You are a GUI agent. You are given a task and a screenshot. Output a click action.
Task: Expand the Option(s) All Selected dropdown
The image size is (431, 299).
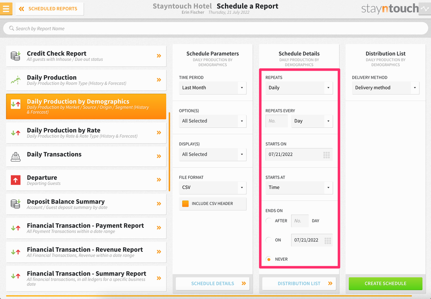213,121
